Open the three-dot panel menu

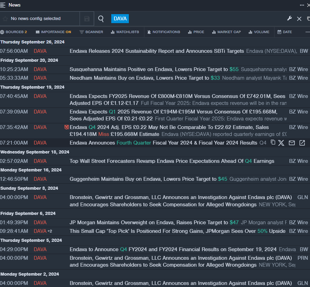click(302, 5)
